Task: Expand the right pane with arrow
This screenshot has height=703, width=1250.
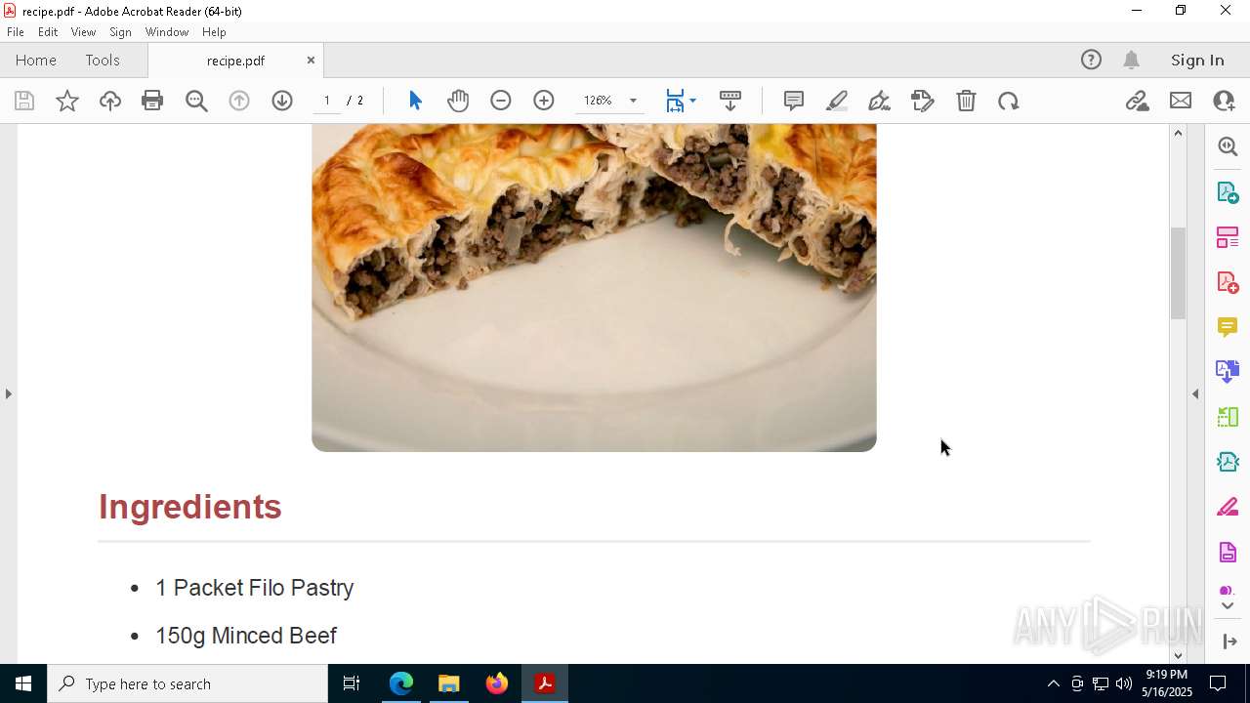Action: point(1229,641)
